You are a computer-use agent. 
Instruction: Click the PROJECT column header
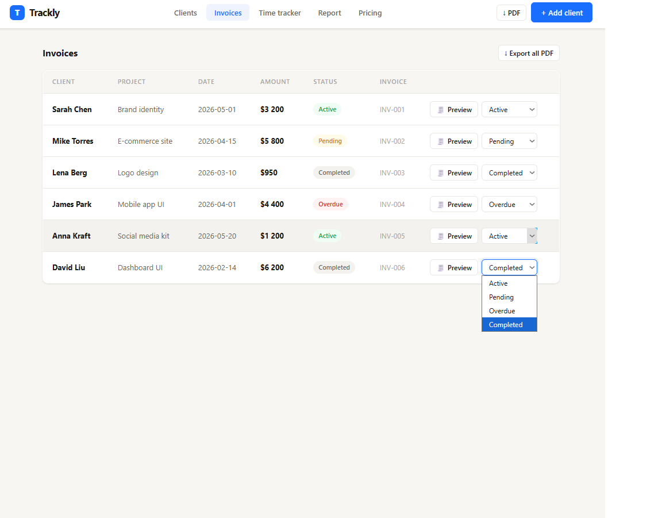click(x=131, y=82)
